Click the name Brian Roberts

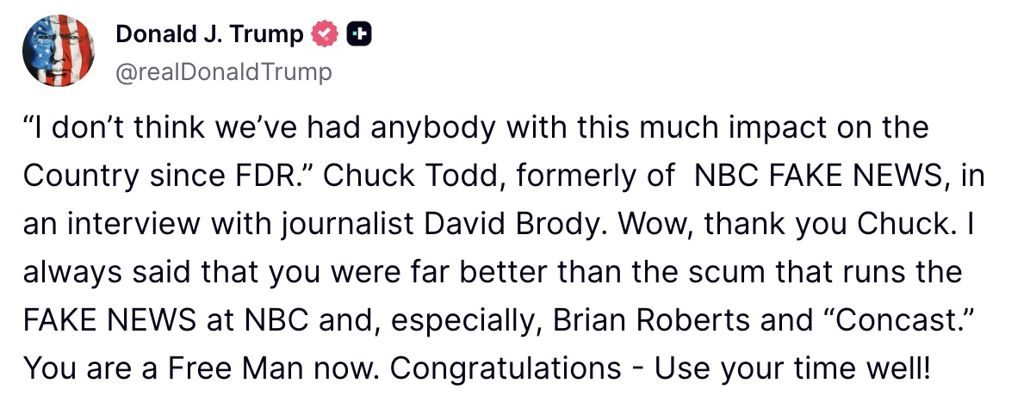[651, 319]
